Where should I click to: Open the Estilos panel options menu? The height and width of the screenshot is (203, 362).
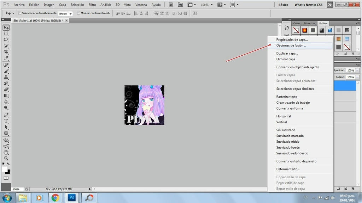point(357,23)
